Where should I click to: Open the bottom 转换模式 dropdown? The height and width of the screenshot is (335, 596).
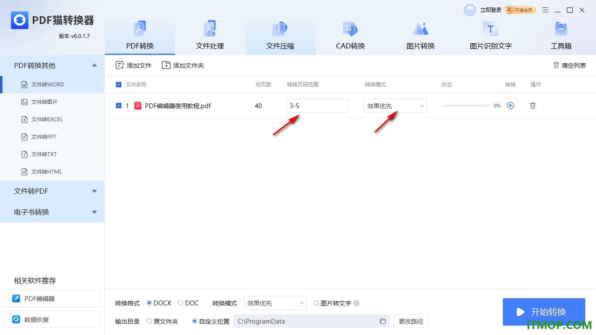click(x=275, y=303)
